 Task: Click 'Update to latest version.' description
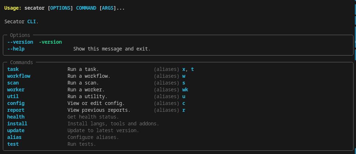103,130
